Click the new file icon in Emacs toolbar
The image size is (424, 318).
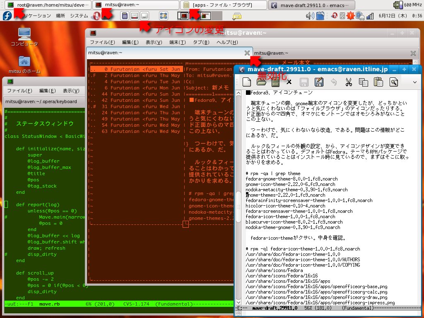[x=247, y=82]
